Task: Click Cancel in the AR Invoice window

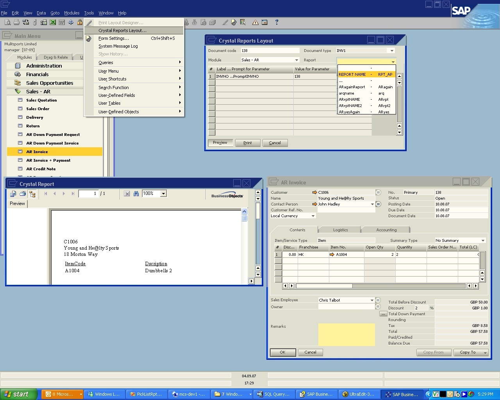Action: coord(310,352)
